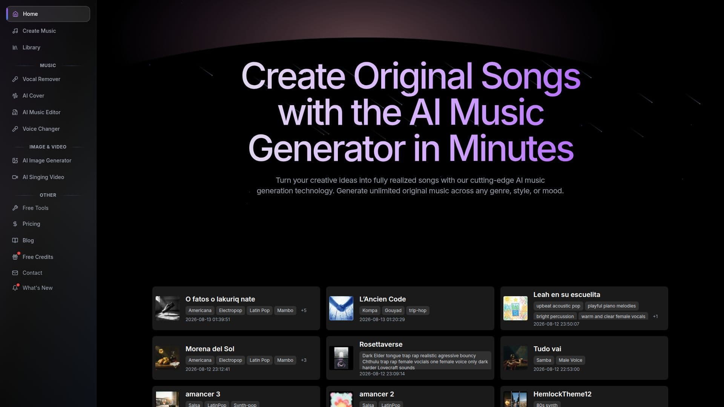
Task: Click the playful piano melodies tag
Action: coord(611,306)
